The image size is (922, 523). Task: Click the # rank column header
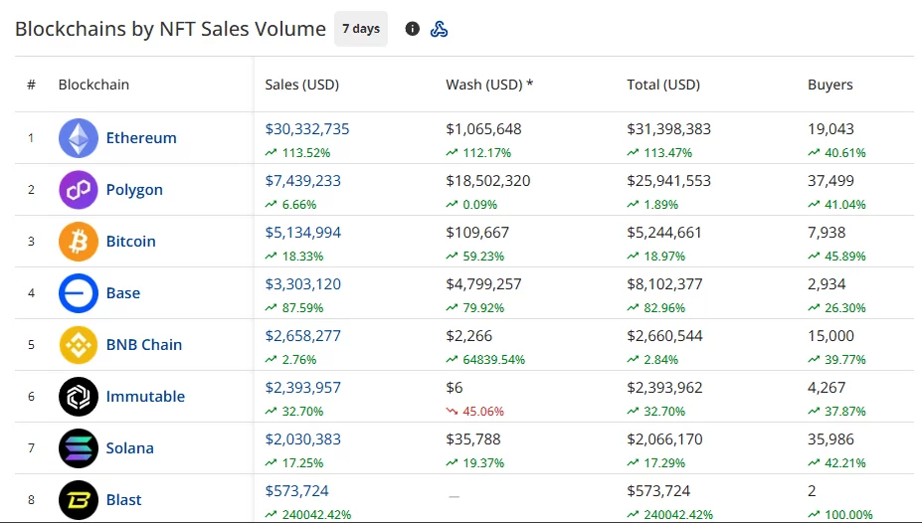point(31,85)
